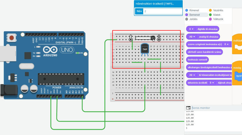Open the Matek block category
This screenshot has height=135, width=242.
(x=216, y=15)
